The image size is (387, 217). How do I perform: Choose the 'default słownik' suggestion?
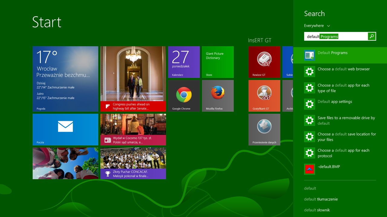click(317, 210)
